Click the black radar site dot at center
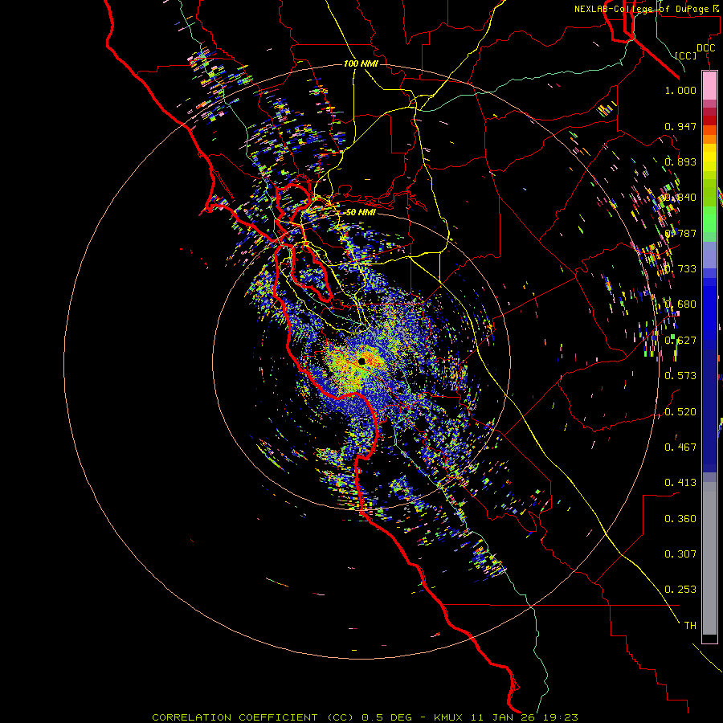The width and height of the screenshot is (723, 723). (361, 361)
